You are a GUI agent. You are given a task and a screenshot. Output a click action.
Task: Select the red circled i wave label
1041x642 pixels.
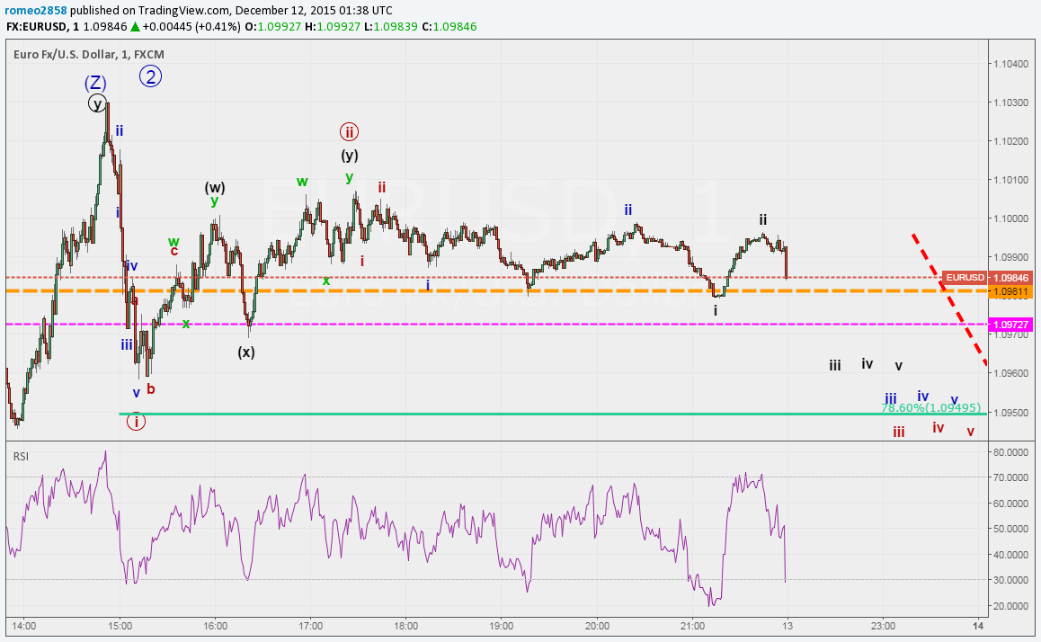(x=136, y=421)
